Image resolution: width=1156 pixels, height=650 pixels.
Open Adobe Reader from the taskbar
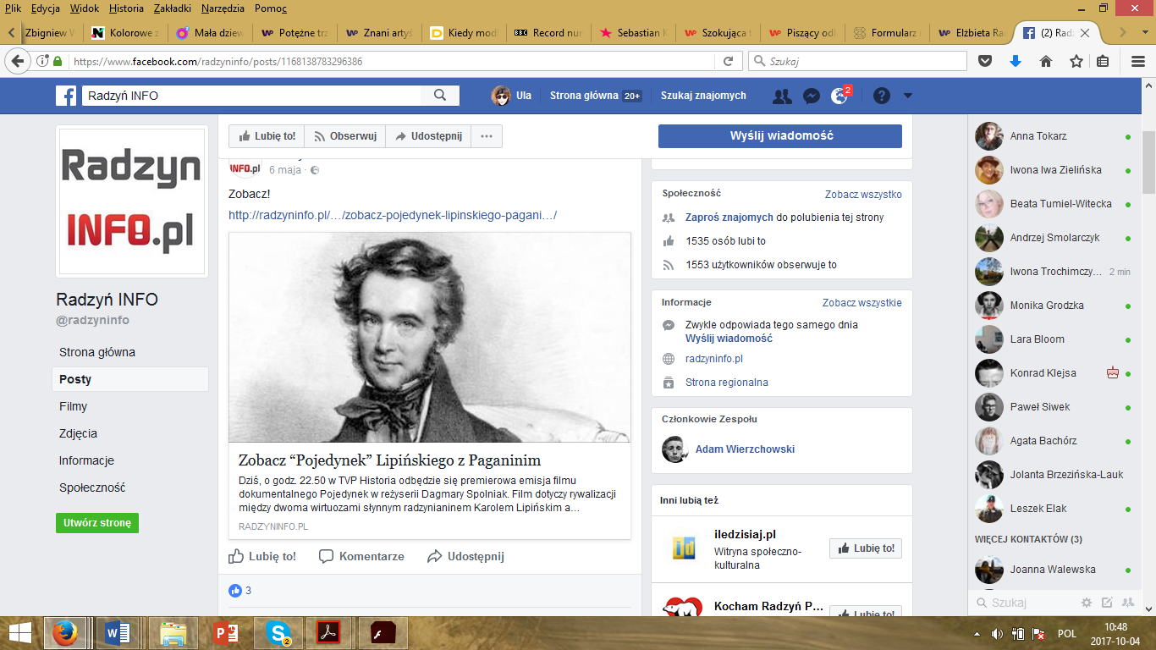click(x=328, y=632)
